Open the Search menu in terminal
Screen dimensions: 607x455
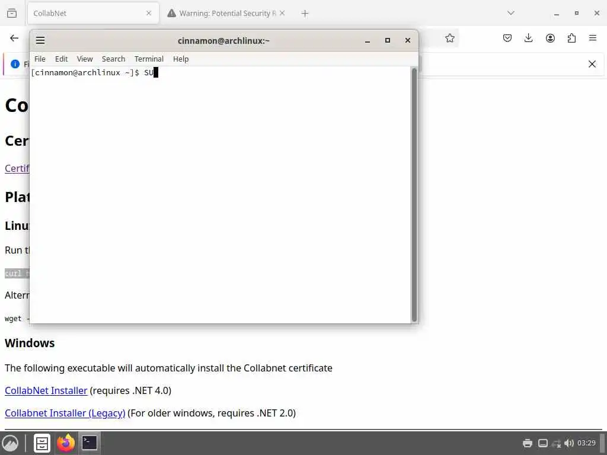click(113, 59)
